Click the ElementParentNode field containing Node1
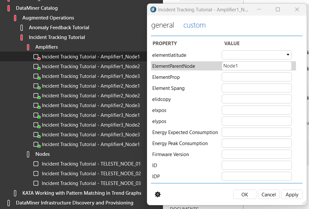The height and width of the screenshot is (209, 309). 256,66
